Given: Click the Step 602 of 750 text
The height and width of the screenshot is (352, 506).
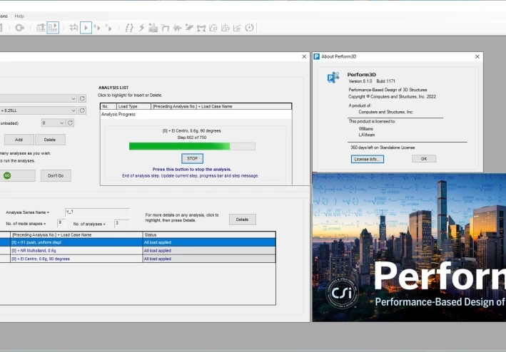Looking at the screenshot, I should point(192,138).
